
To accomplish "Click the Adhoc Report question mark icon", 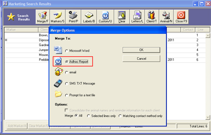I will pos(58,61).
